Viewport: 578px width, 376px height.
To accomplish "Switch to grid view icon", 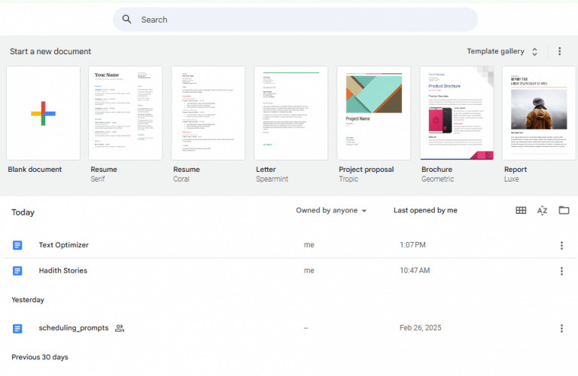I will point(521,211).
